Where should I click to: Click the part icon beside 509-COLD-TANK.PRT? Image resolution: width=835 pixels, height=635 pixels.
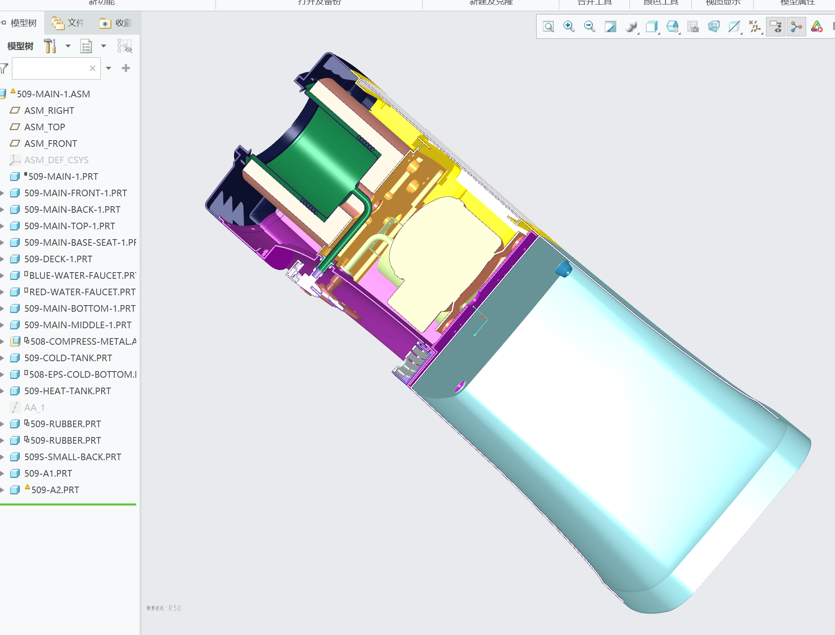(x=15, y=358)
